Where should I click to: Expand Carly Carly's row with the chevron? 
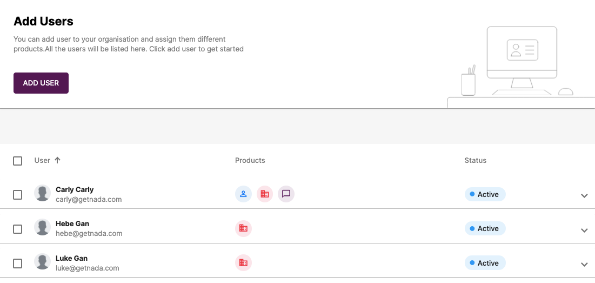pyautogui.click(x=584, y=196)
